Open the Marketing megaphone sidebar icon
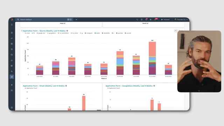 [x=12, y=38]
